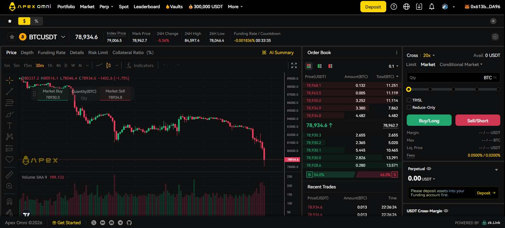Expand chart to fullscreen
The height and width of the screenshot is (228, 505).
[294, 65]
